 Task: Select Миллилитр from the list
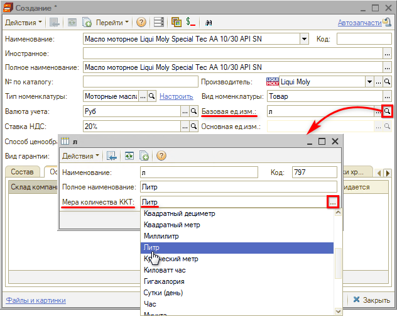pyautogui.click(x=237, y=236)
